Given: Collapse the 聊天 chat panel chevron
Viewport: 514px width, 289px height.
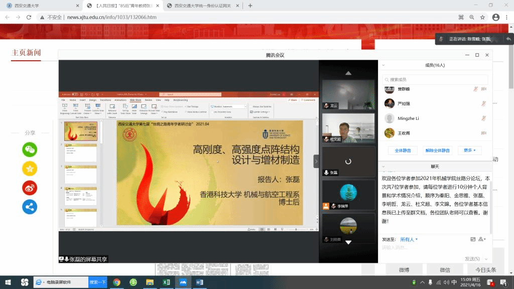Looking at the screenshot, I should point(383,166).
